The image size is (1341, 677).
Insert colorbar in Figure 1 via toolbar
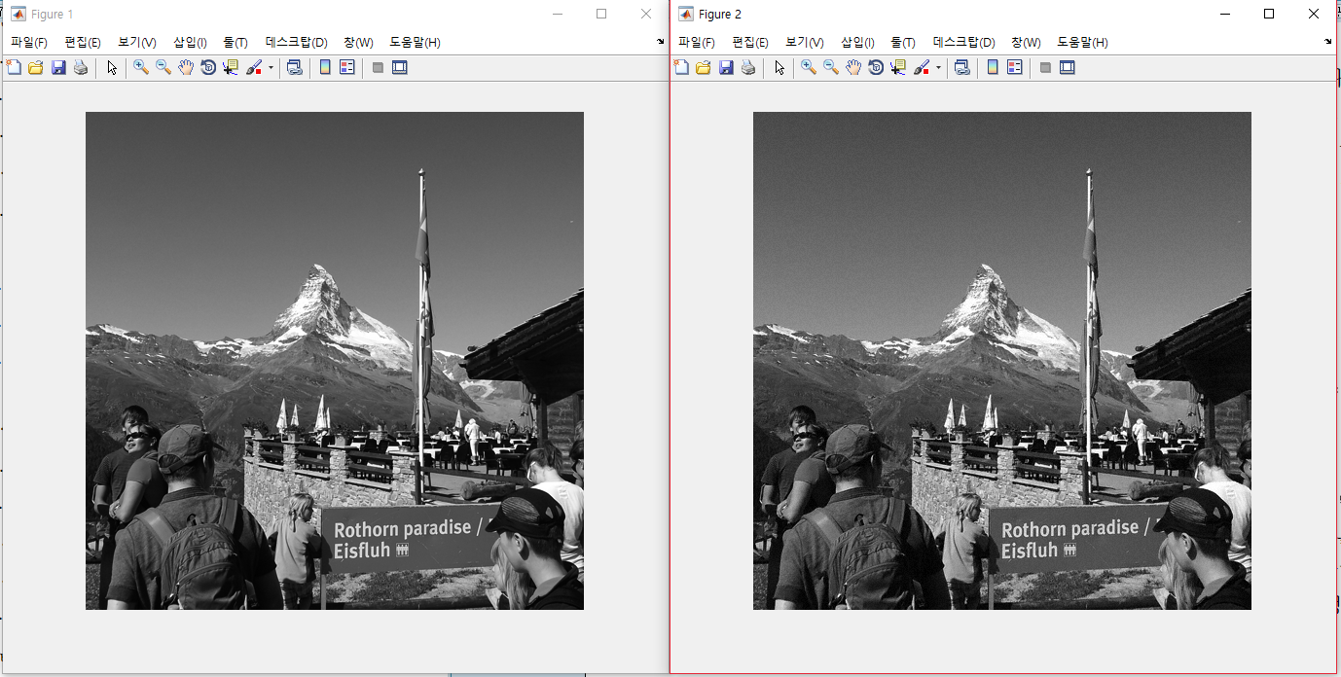325,68
